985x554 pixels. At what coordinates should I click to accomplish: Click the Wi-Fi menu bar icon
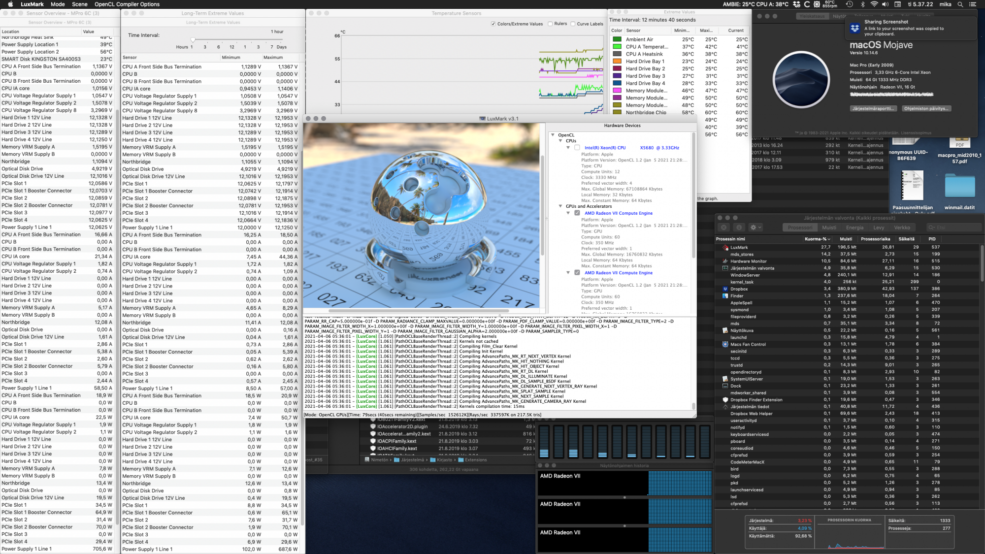click(874, 4)
